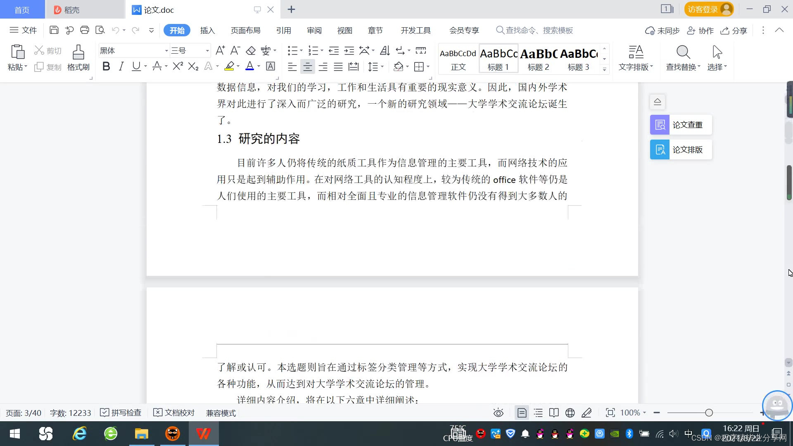
Task: Open the zoom percentage dropdown 100%
Action: (633, 413)
